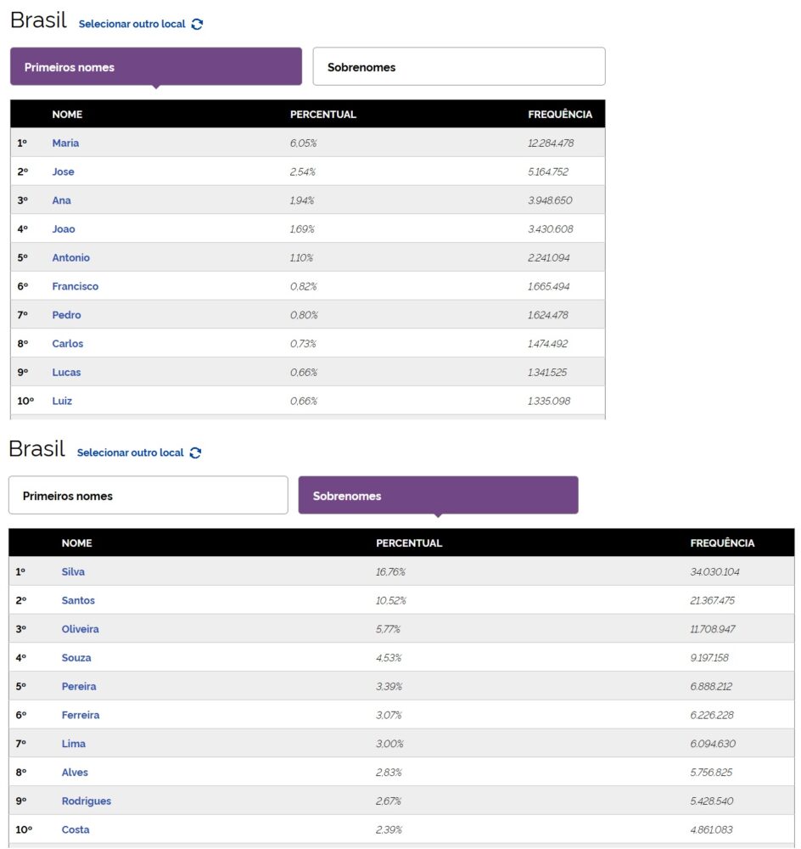Click the refresh icon in the lower Brasil header
Viewport: 801px width, 849px height.
[x=196, y=453]
